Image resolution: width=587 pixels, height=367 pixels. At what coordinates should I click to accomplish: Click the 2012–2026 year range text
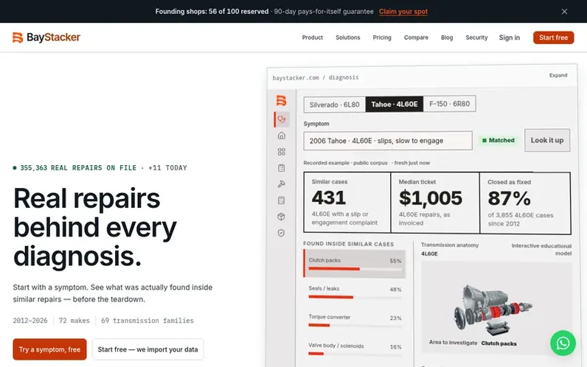[x=30, y=321]
